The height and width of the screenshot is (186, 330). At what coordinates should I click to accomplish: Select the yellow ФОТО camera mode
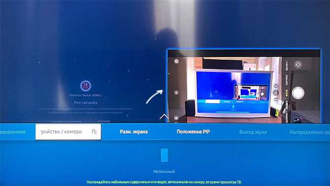pos(287,93)
